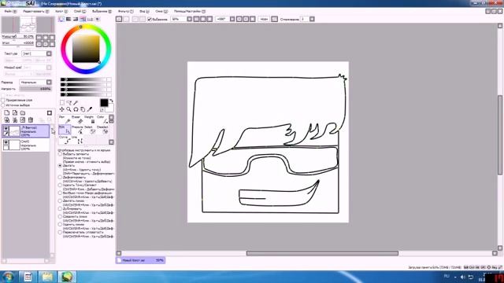Toggle visibility of the bottom layer
The image size is (504, 283).
click(6, 142)
